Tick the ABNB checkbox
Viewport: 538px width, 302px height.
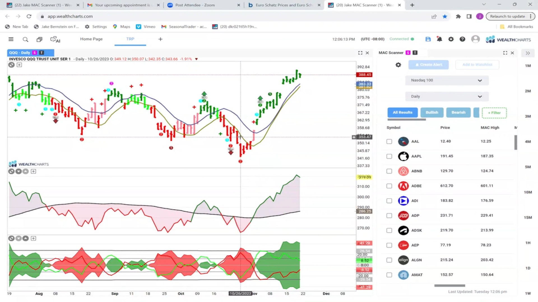389,171
